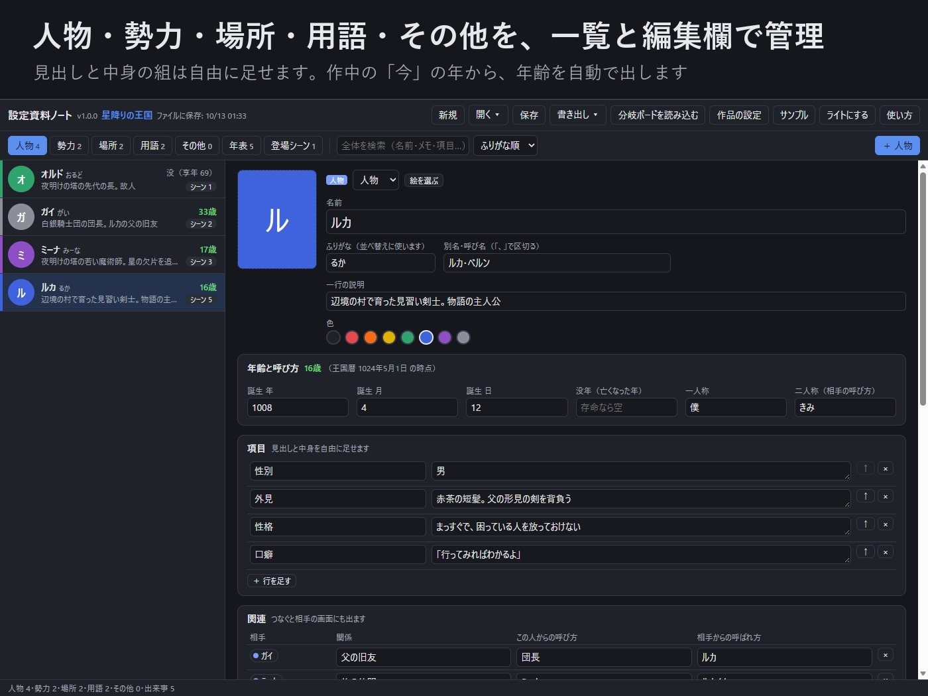Move the 外見 row up
The width and height of the screenshot is (928, 696).
pyautogui.click(x=865, y=496)
